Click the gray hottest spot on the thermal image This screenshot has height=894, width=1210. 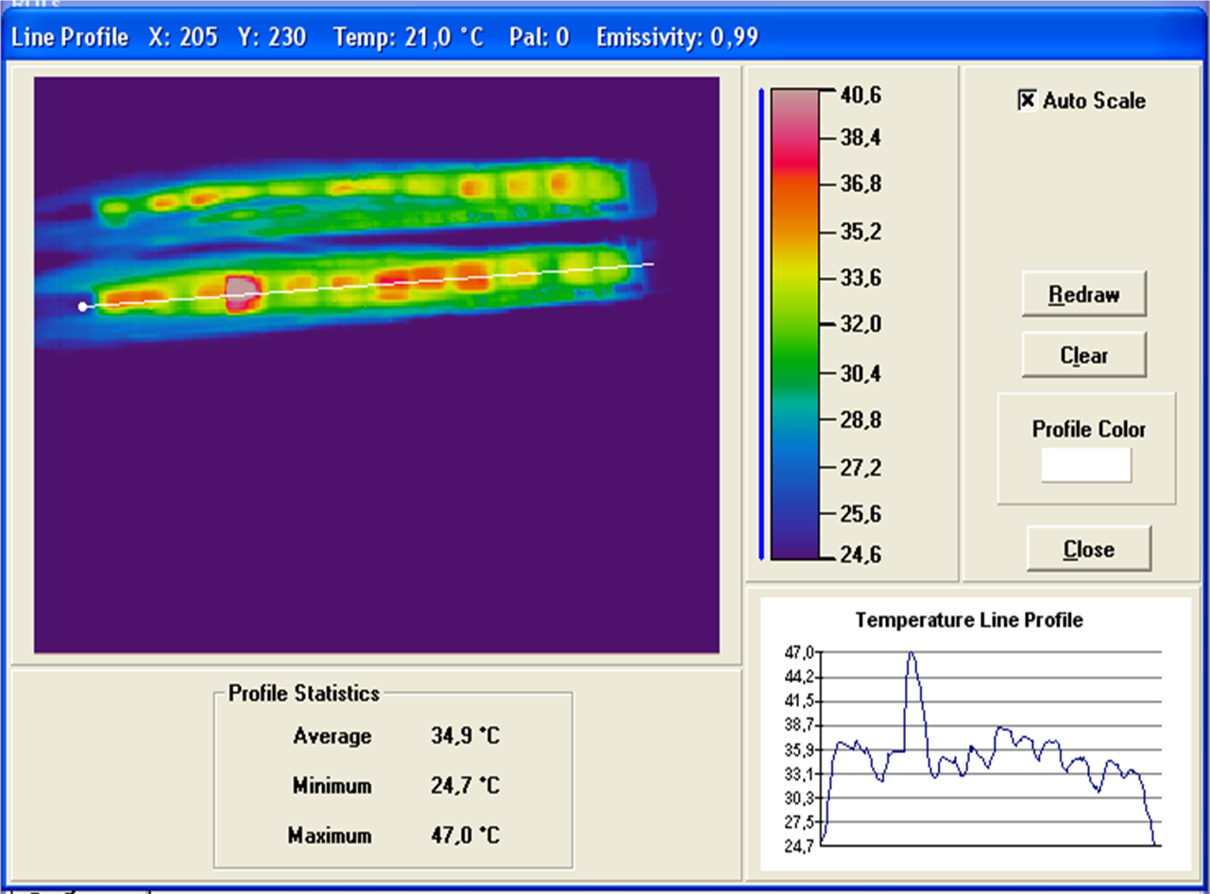(x=242, y=288)
